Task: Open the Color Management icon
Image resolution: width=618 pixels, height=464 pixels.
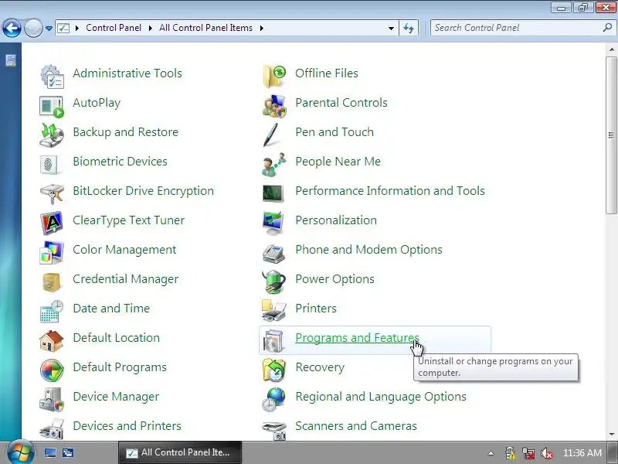Action: [52, 253]
